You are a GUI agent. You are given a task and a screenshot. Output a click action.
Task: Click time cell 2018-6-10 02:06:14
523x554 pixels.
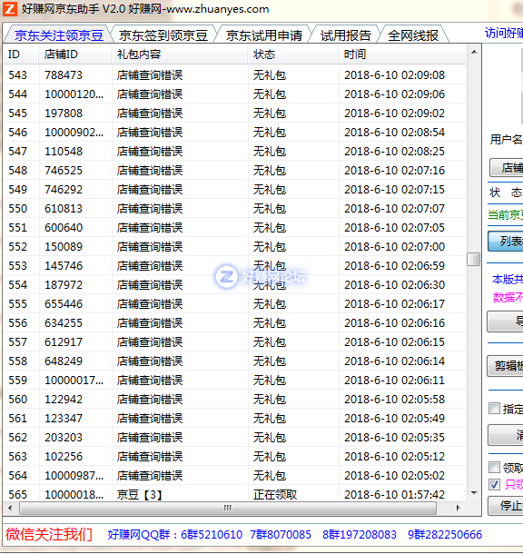394,361
